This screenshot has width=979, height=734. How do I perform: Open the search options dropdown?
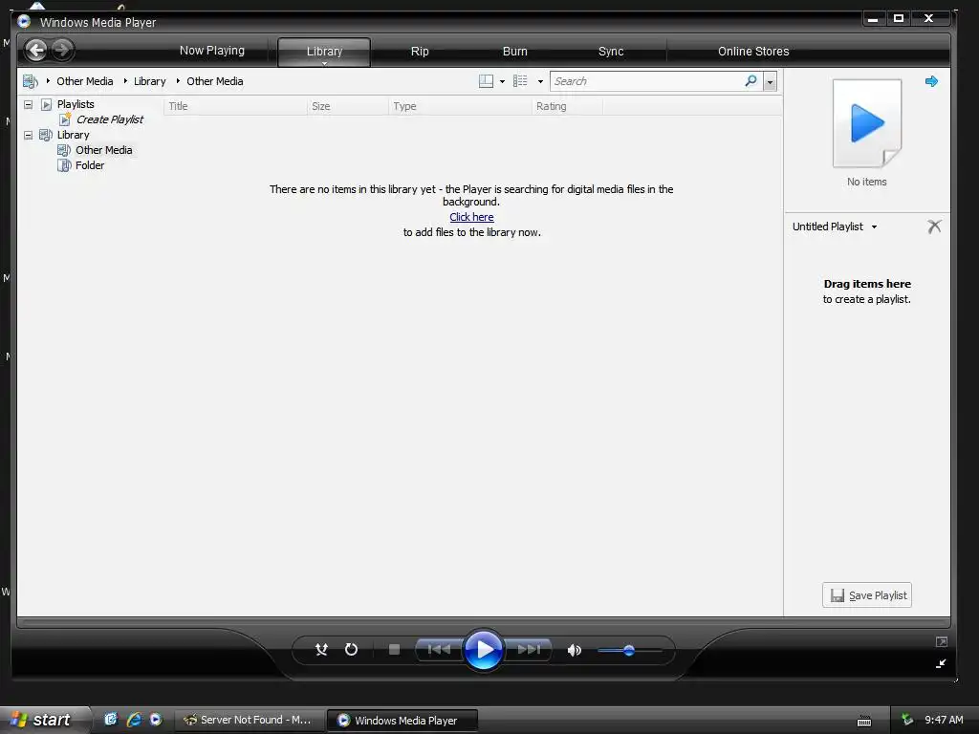pyautogui.click(x=770, y=82)
